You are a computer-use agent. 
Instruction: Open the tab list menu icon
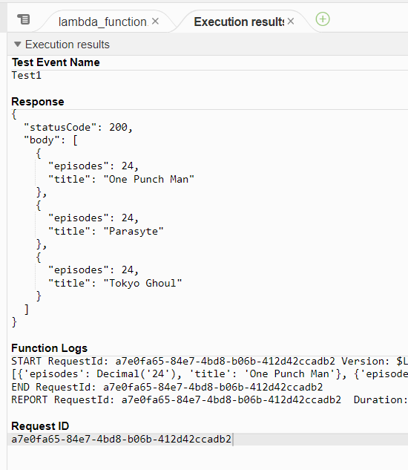point(24,19)
